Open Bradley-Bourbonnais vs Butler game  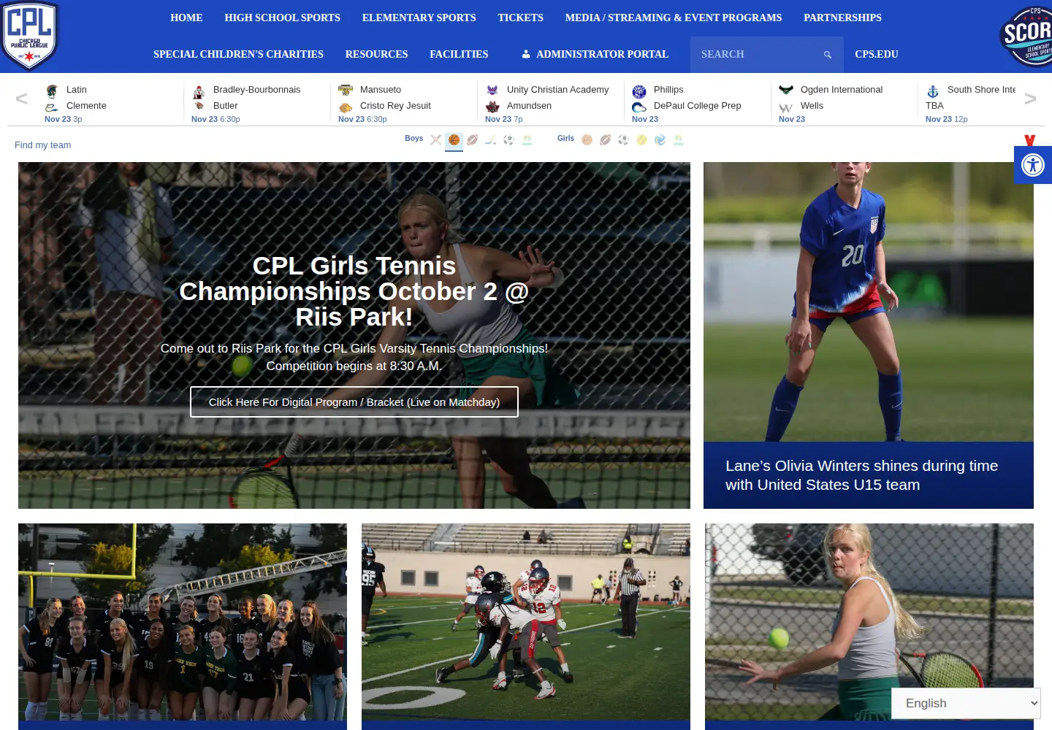pos(256,102)
